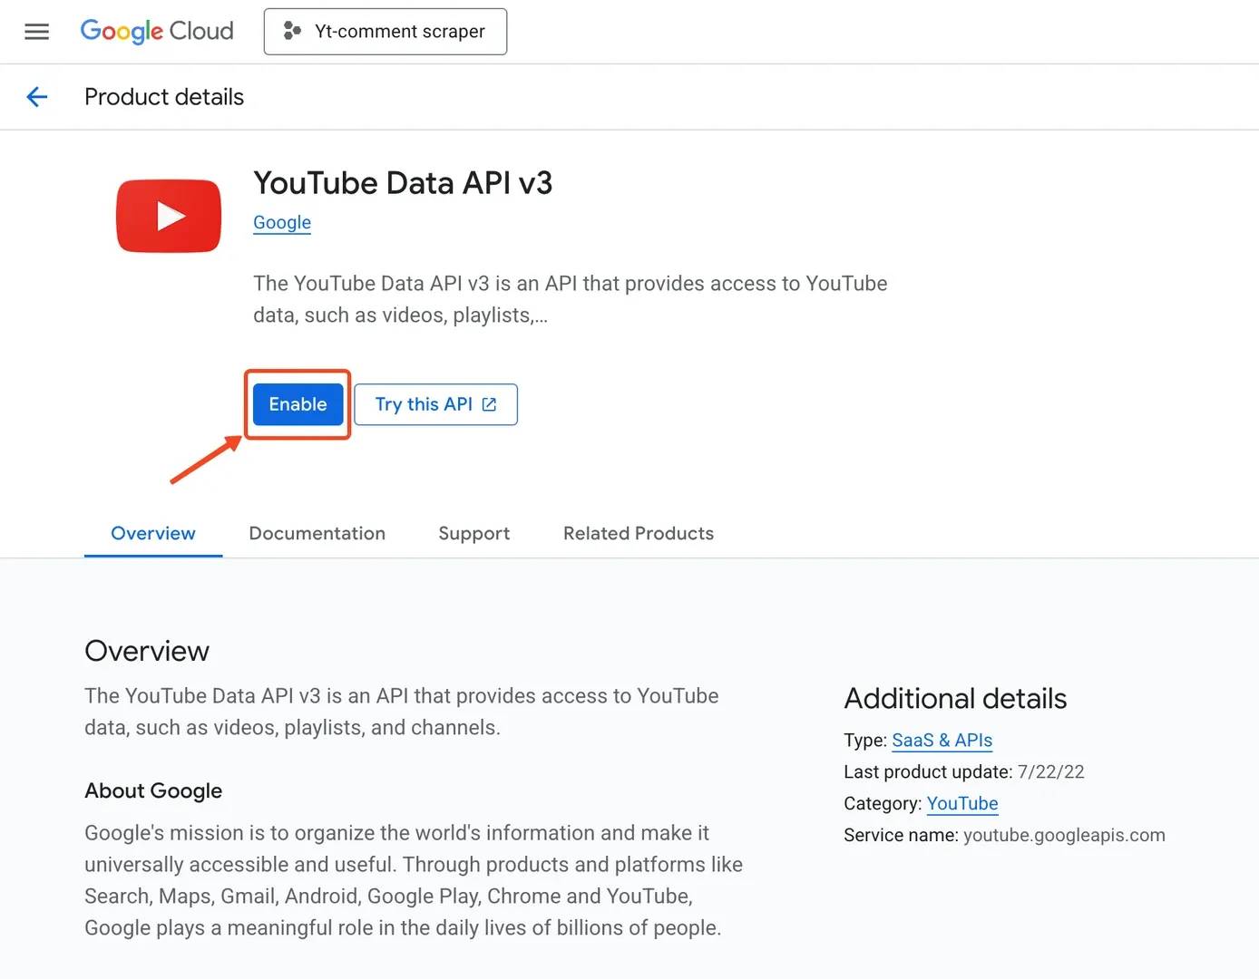Open the hamburger navigation menu
This screenshot has width=1259, height=979.
click(x=36, y=32)
